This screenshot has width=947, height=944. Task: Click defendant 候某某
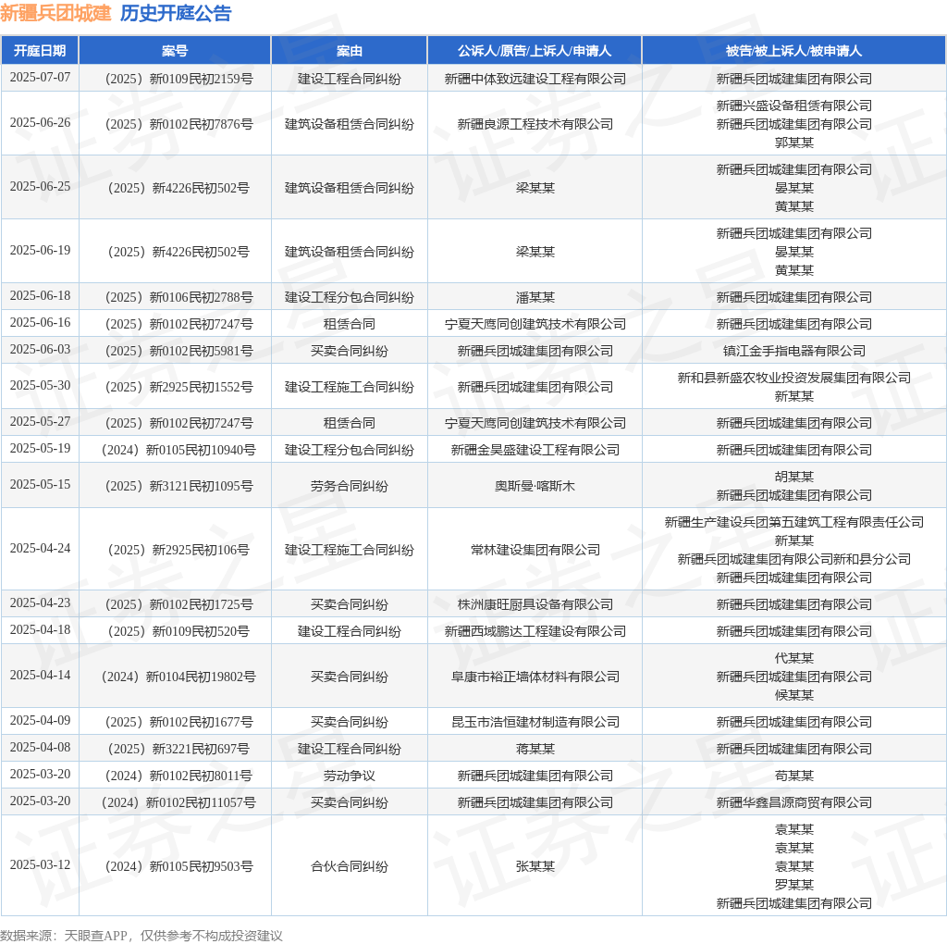[x=793, y=695]
